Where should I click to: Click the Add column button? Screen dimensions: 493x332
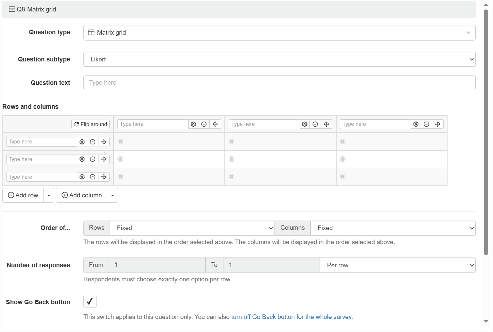pyautogui.click(x=82, y=195)
